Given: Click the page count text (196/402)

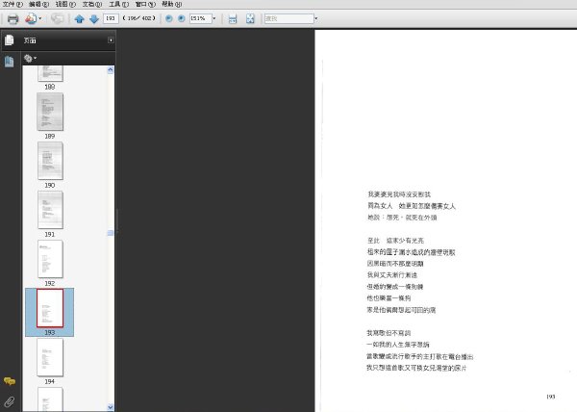Looking at the screenshot, I should click(139, 18).
